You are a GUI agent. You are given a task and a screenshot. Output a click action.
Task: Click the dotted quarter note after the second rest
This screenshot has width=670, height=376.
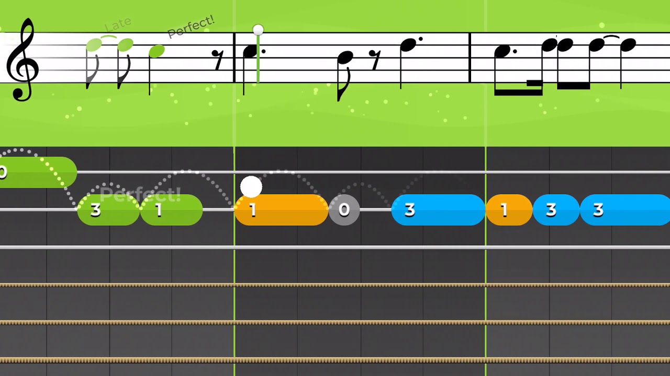410,63
